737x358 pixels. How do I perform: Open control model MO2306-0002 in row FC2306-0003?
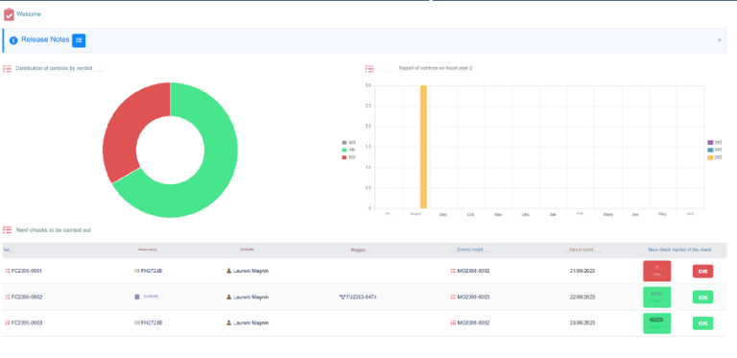click(x=473, y=322)
